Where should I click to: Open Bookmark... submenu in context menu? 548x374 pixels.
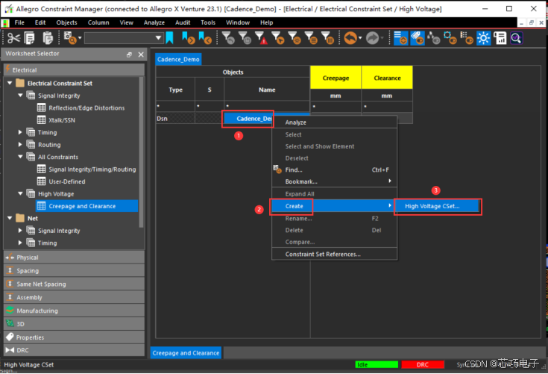[335, 181]
